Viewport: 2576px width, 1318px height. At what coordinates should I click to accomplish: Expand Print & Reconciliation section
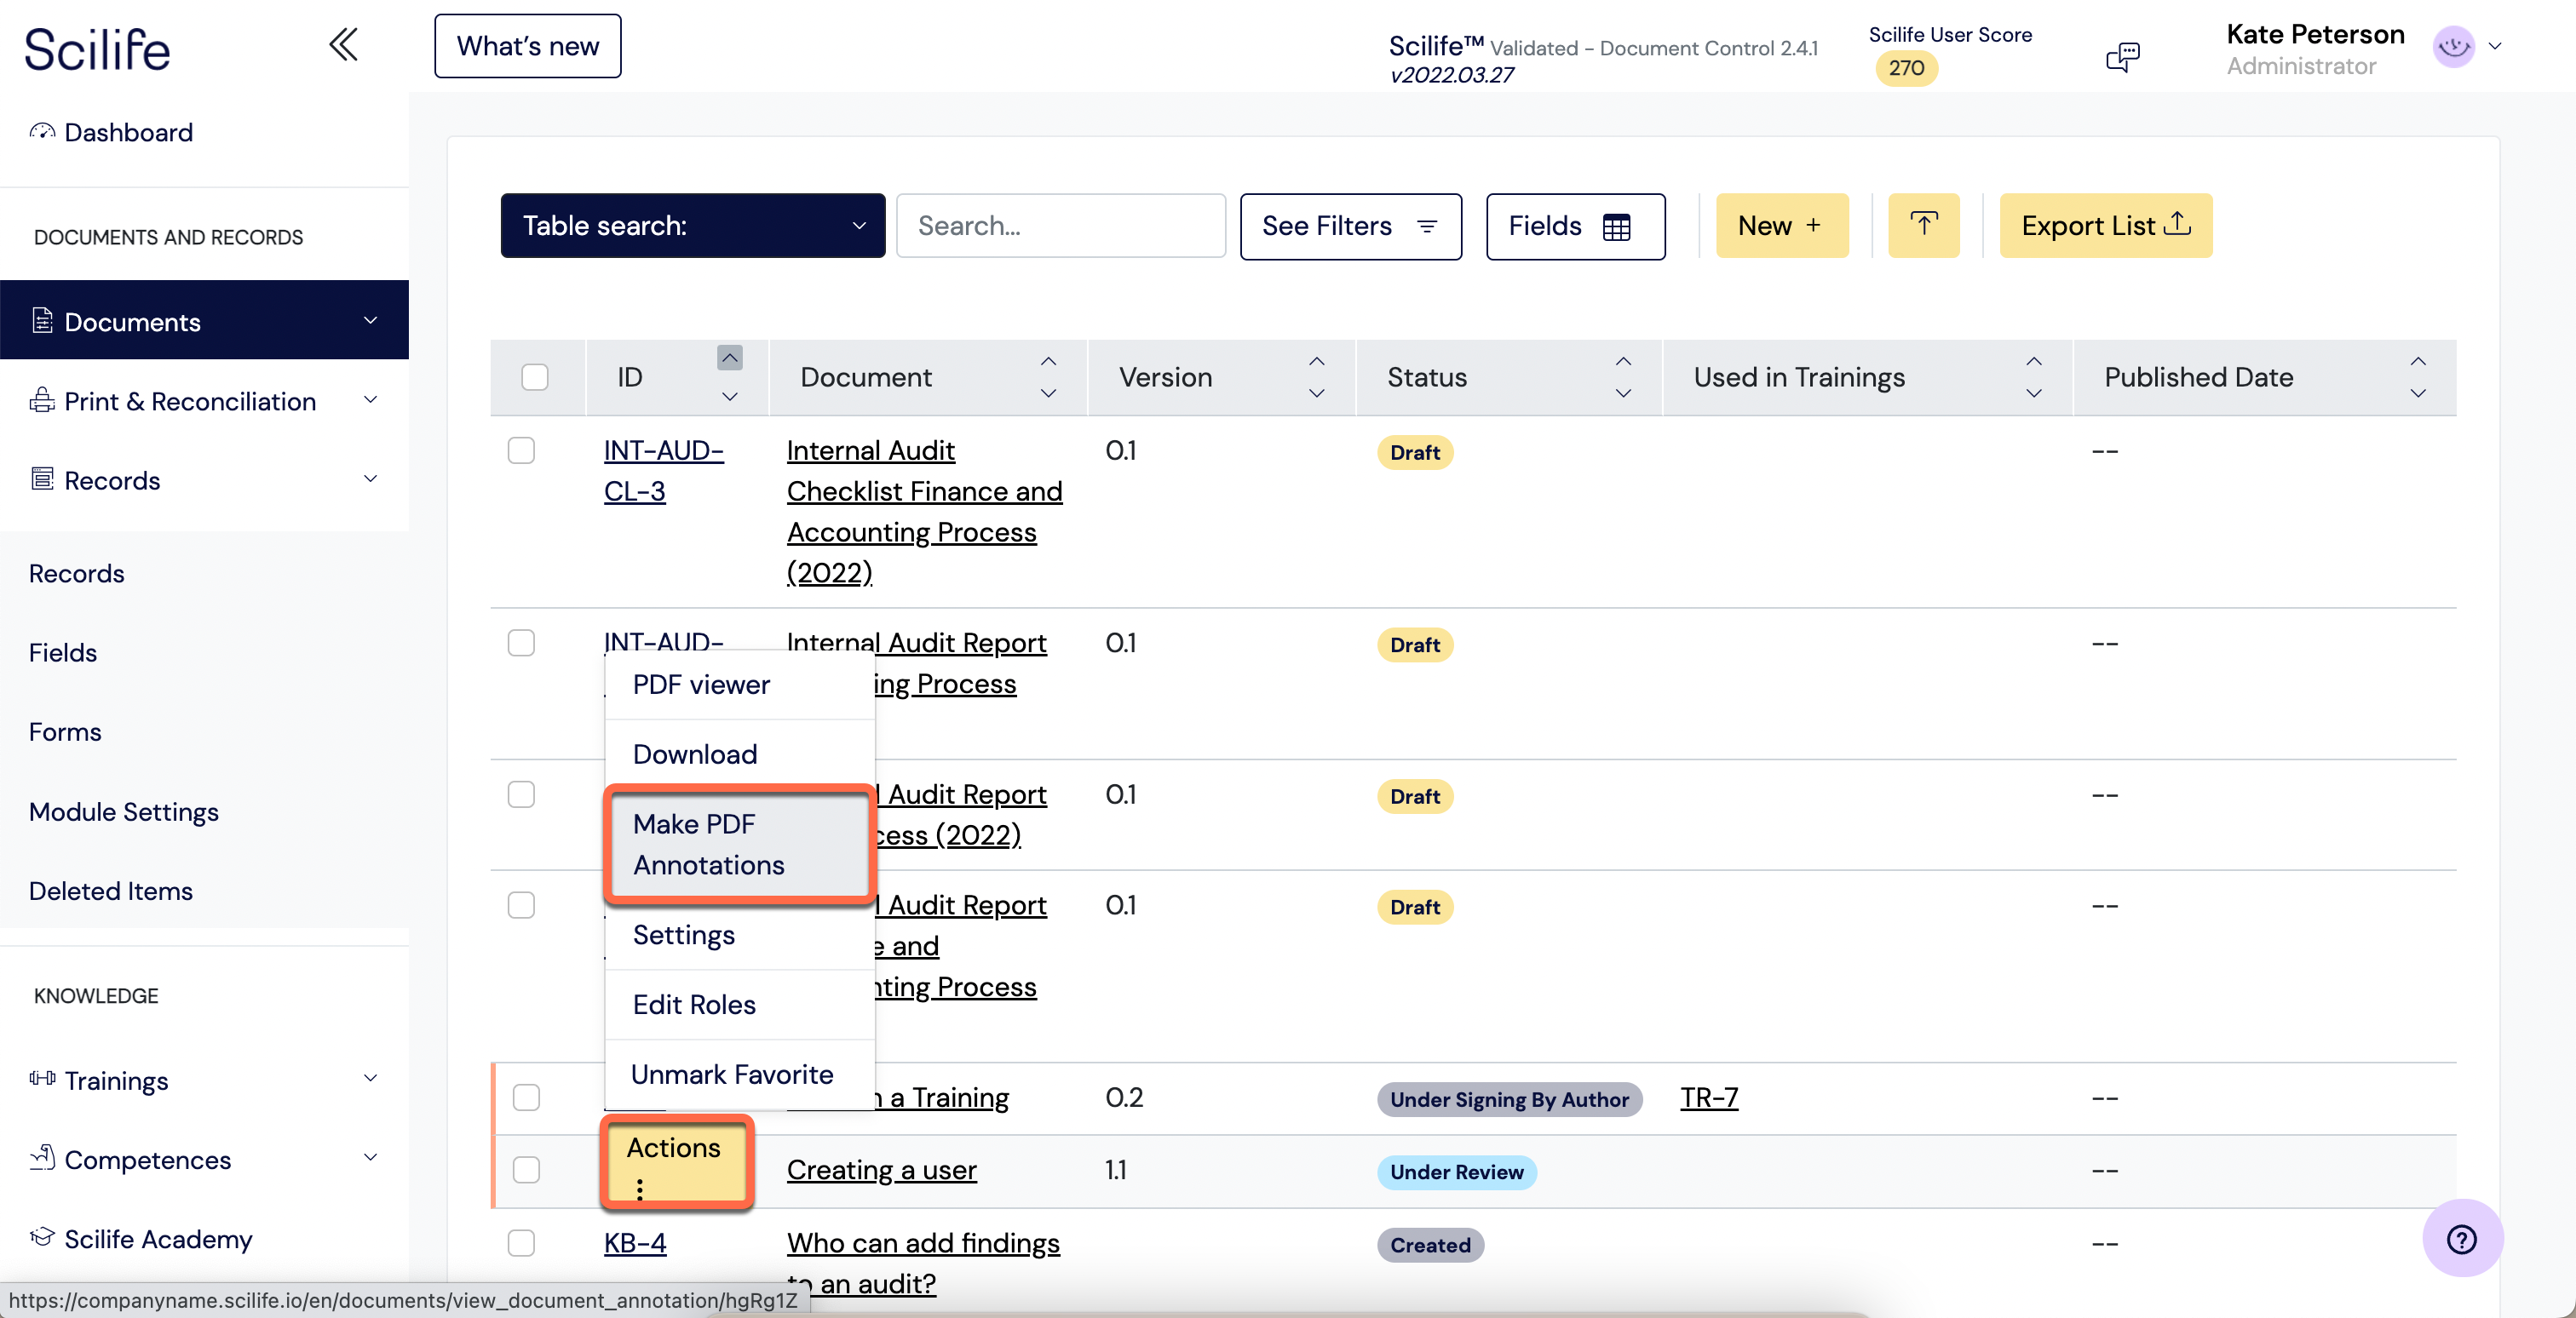(x=370, y=399)
